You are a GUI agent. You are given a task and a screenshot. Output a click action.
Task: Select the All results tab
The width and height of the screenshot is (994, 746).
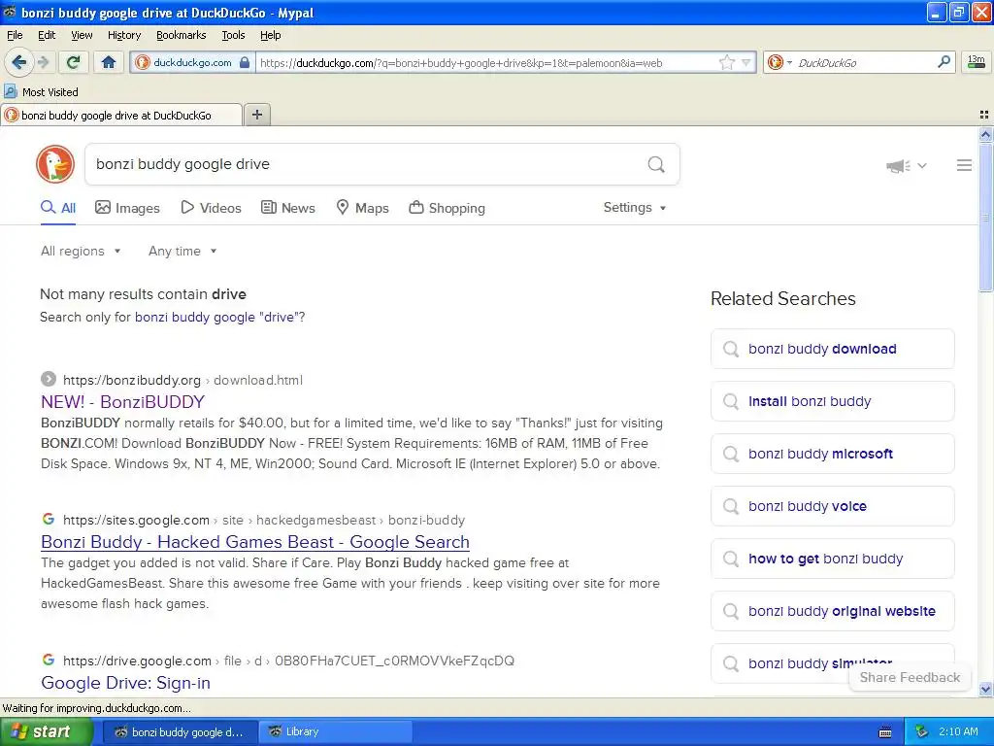point(58,208)
